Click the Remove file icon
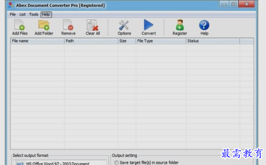Viewport: 266px width, 165px height. tap(68, 25)
